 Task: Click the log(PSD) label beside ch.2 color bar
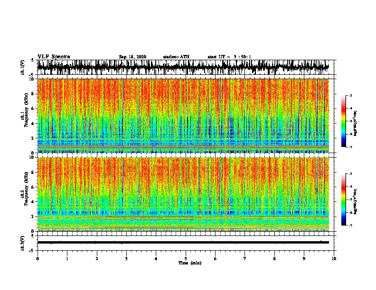tap(356, 201)
